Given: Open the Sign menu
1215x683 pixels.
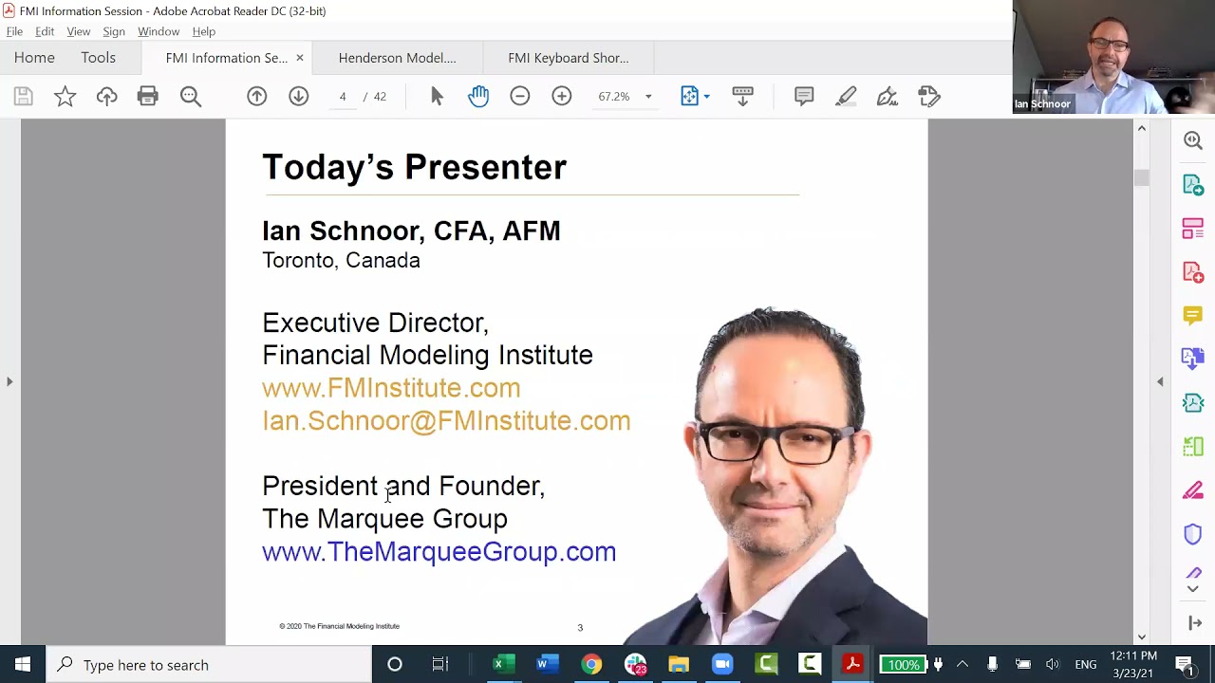Looking at the screenshot, I should tap(114, 31).
